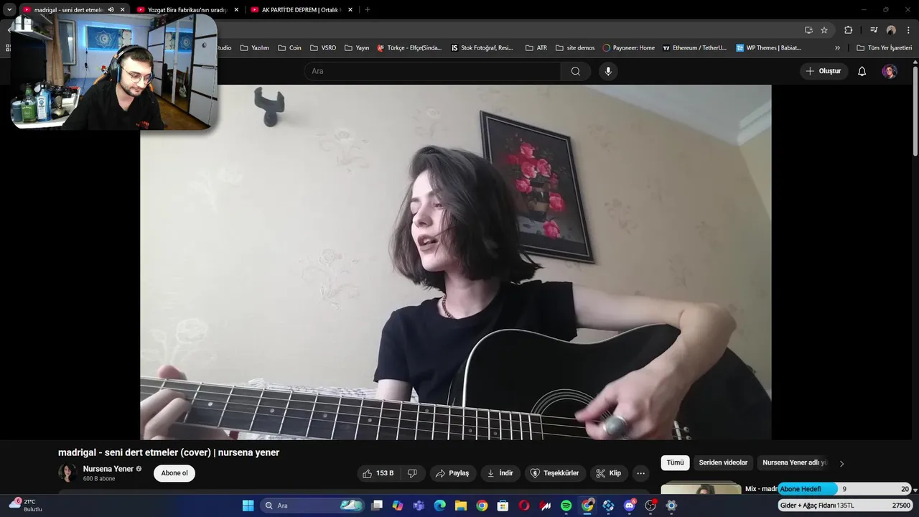This screenshot has width=919, height=517.
Task: Open the weather widget on taskbar
Action: pos(25,505)
